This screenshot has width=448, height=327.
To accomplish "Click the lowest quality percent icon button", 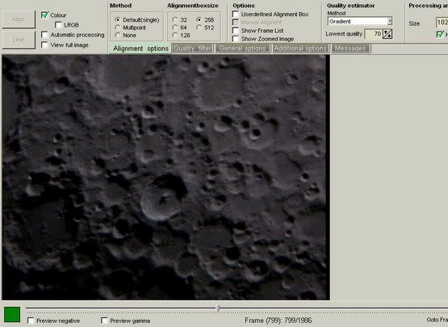I will coord(387,34).
